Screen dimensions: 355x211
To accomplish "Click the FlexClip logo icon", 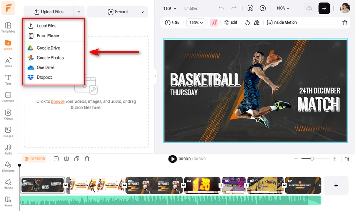I will pos(8,8).
